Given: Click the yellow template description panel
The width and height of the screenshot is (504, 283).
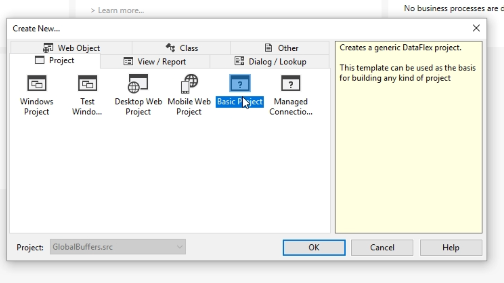Looking at the screenshot, I should [x=408, y=157].
